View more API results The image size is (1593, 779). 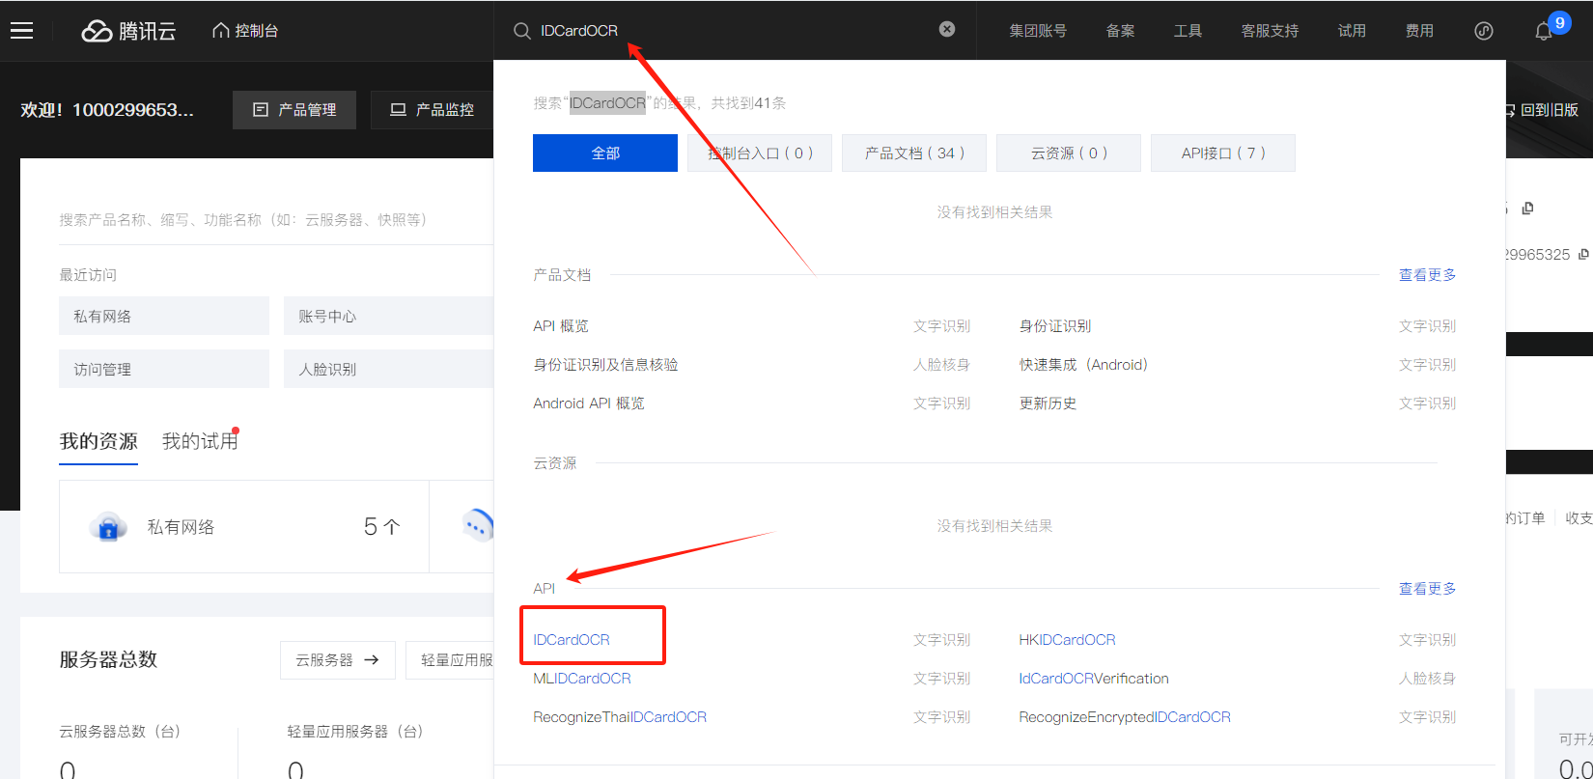click(x=1427, y=589)
